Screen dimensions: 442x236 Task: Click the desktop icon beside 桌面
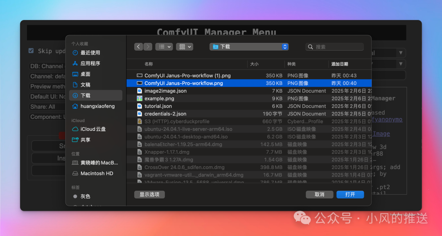click(75, 74)
